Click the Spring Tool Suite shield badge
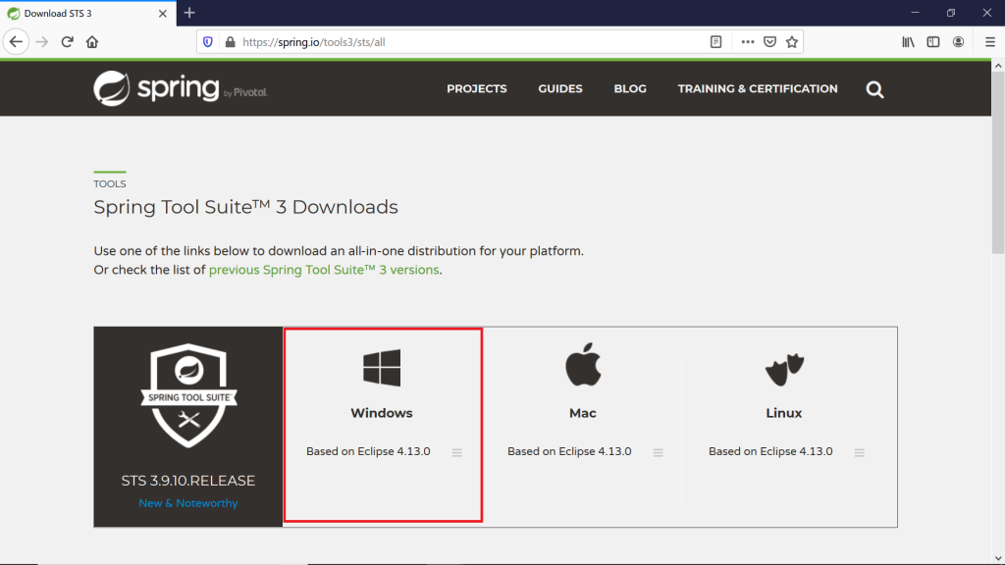The image size is (1005, 565). pyautogui.click(x=188, y=395)
